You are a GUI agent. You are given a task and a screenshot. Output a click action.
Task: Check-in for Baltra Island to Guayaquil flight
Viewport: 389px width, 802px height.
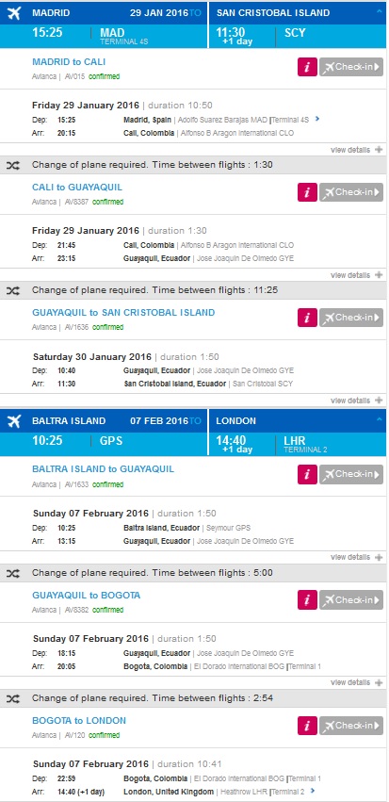coord(351,474)
